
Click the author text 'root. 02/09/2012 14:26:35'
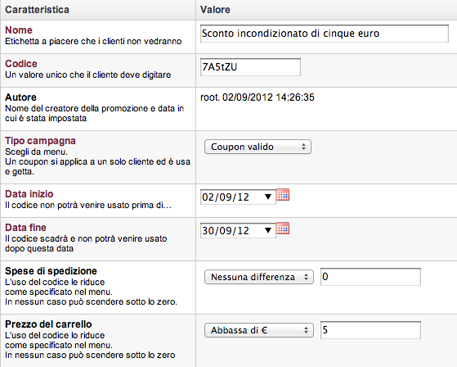pos(258,97)
